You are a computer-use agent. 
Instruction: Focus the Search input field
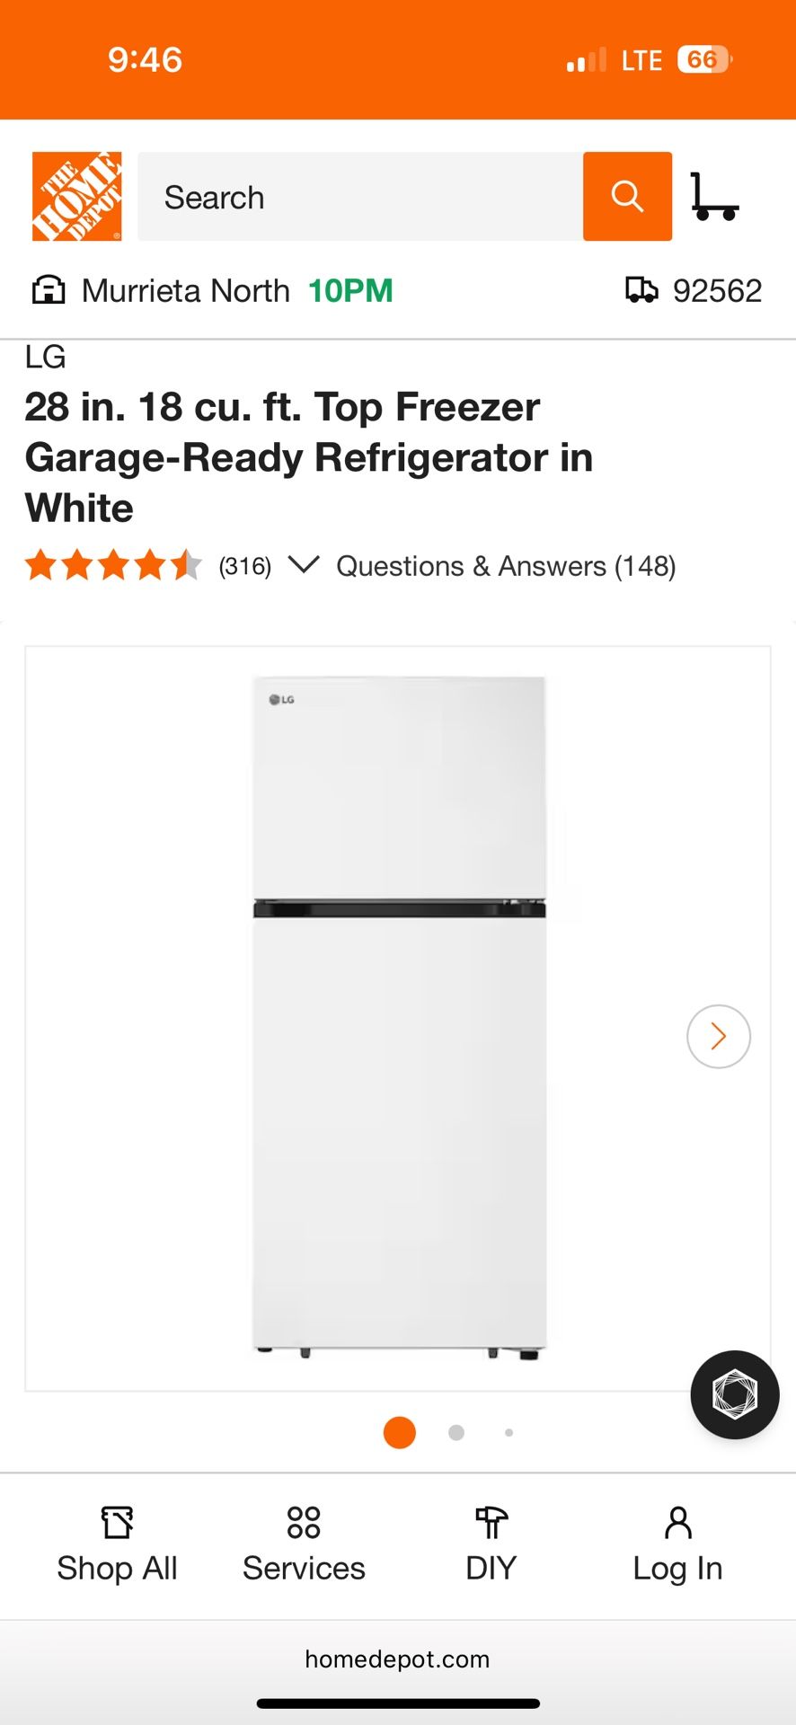coord(360,196)
